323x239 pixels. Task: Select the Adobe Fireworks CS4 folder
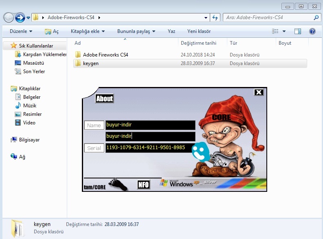pyautogui.click(x=105, y=55)
